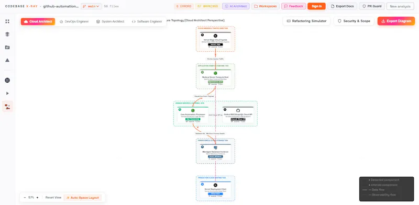
Task: Open the stacked layers sidebar icon
Action: pyautogui.click(x=7, y=34)
